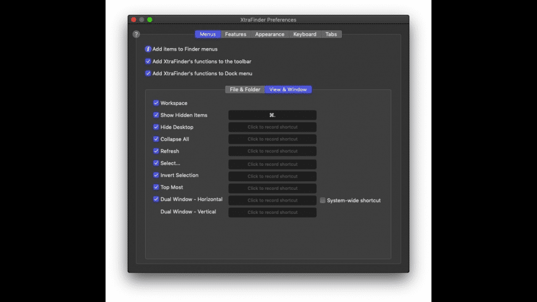Go to the Tabs preferences tab
Screen dimensions: 537x302
click(331, 34)
